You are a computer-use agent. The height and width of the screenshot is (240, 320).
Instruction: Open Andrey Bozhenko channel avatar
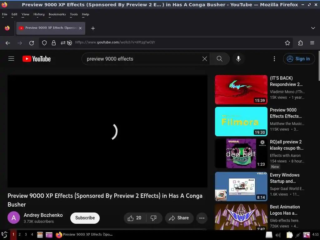[14, 217]
